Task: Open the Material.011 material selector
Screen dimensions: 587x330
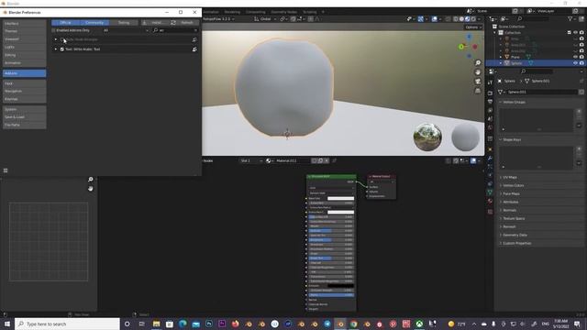Action: click(x=269, y=161)
